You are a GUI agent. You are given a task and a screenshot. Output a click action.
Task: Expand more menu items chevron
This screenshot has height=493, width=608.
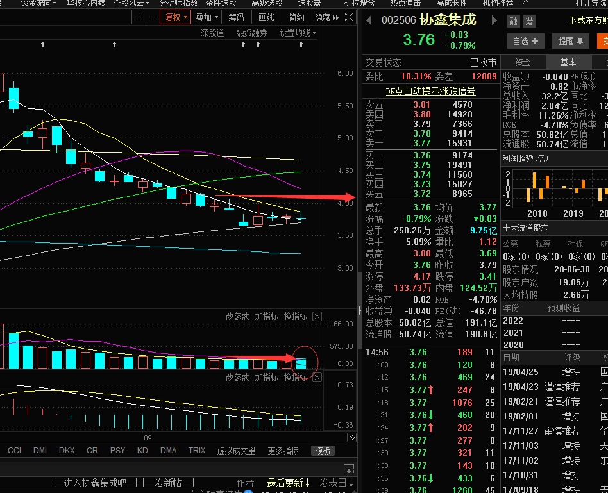[x=525, y=3]
